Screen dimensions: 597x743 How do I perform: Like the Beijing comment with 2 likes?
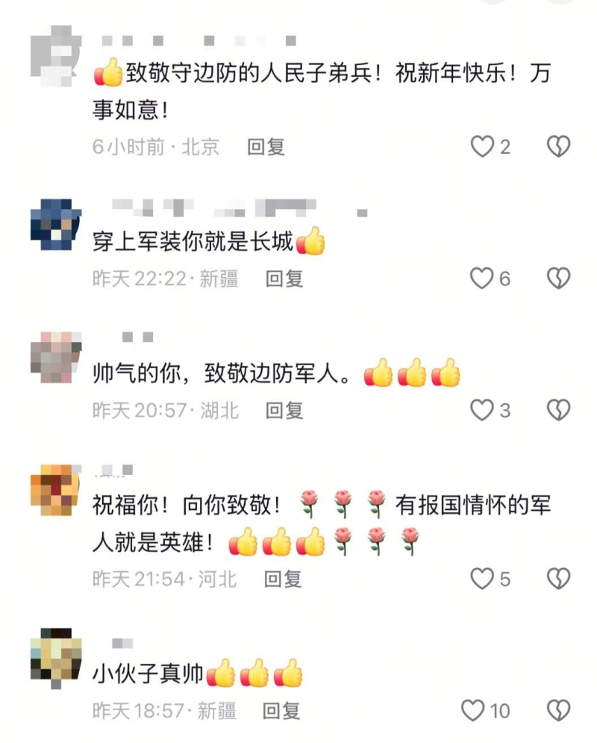[x=482, y=146]
